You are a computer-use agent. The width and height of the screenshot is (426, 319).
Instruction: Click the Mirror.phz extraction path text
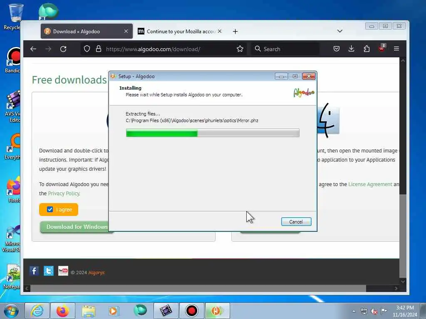click(x=192, y=120)
